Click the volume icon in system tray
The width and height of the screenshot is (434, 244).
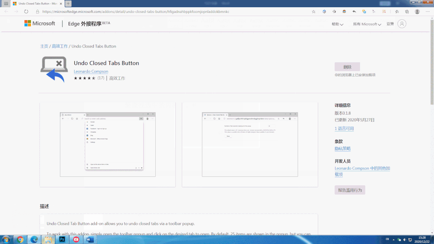tap(405, 240)
